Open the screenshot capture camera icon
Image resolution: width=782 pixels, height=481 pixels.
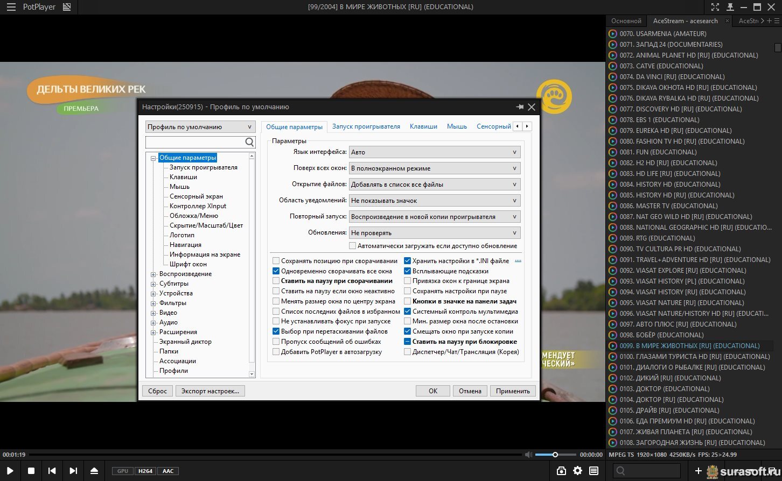coord(561,471)
